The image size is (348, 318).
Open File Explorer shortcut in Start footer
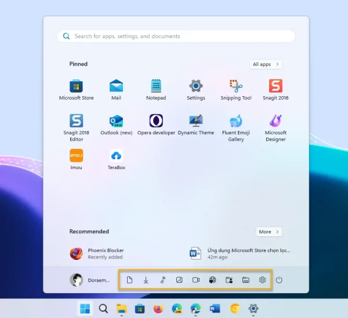coord(246,280)
